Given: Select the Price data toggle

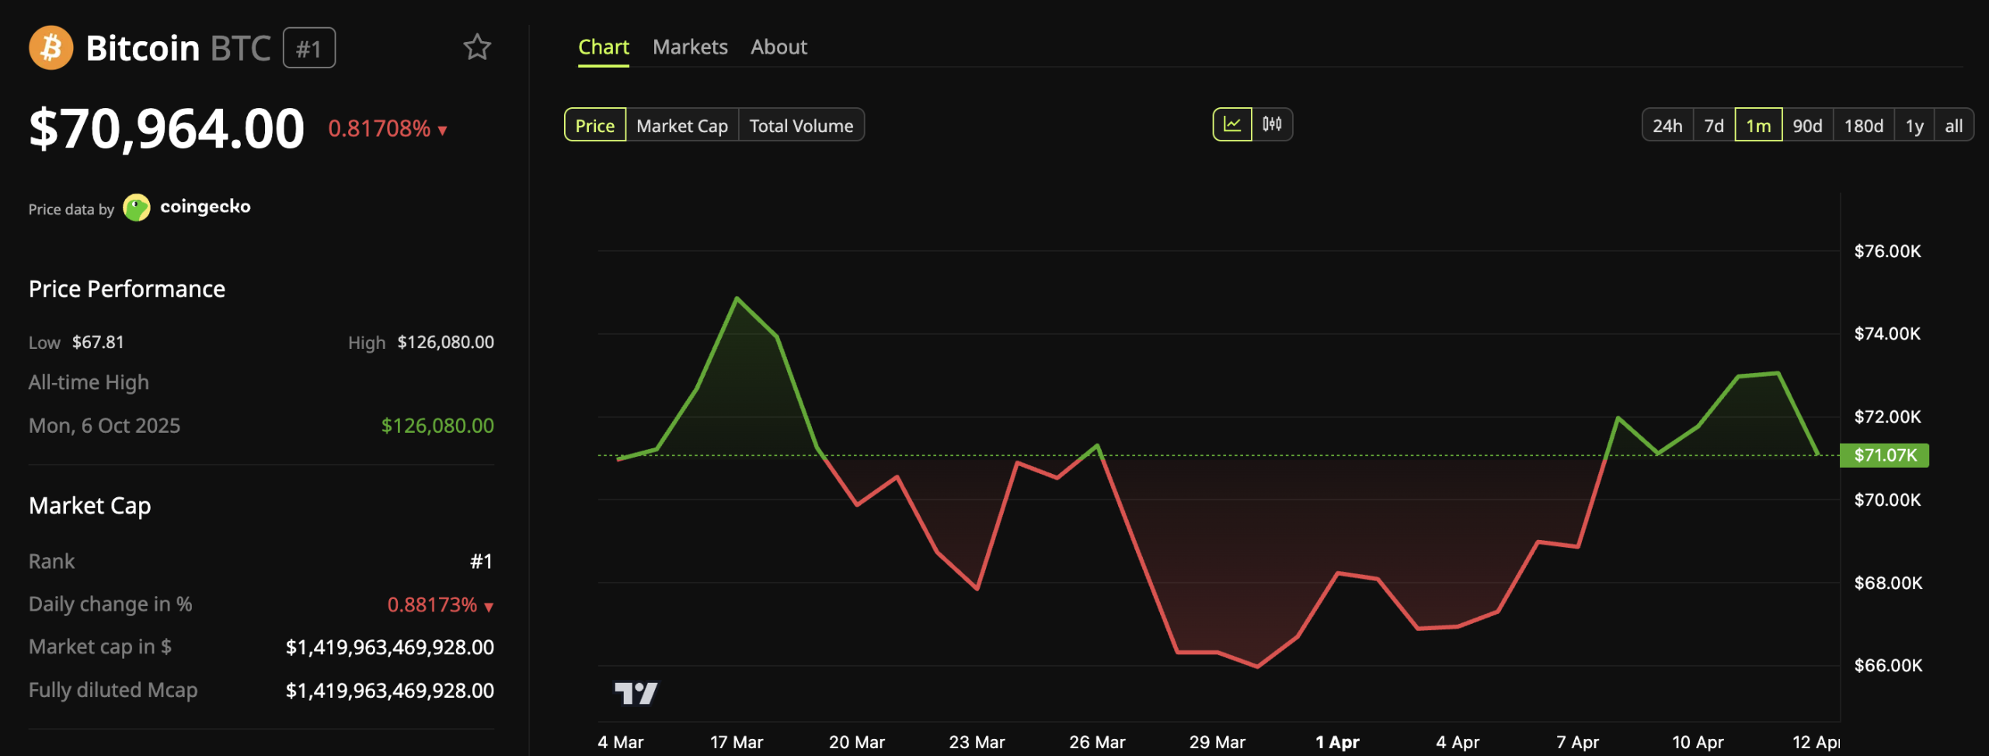Looking at the screenshot, I should click(x=594, y=125).
